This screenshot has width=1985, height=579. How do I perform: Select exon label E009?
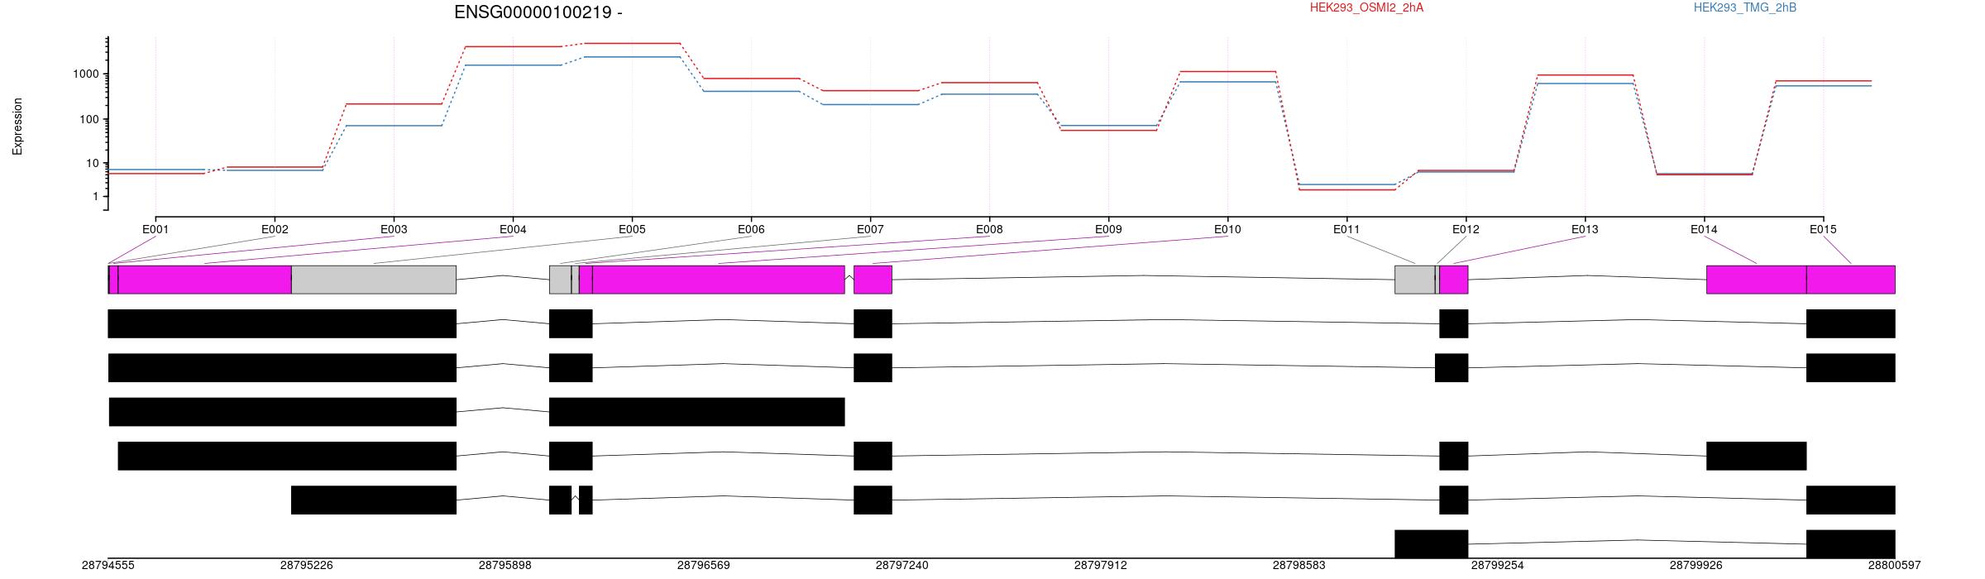coord(1108,229)
